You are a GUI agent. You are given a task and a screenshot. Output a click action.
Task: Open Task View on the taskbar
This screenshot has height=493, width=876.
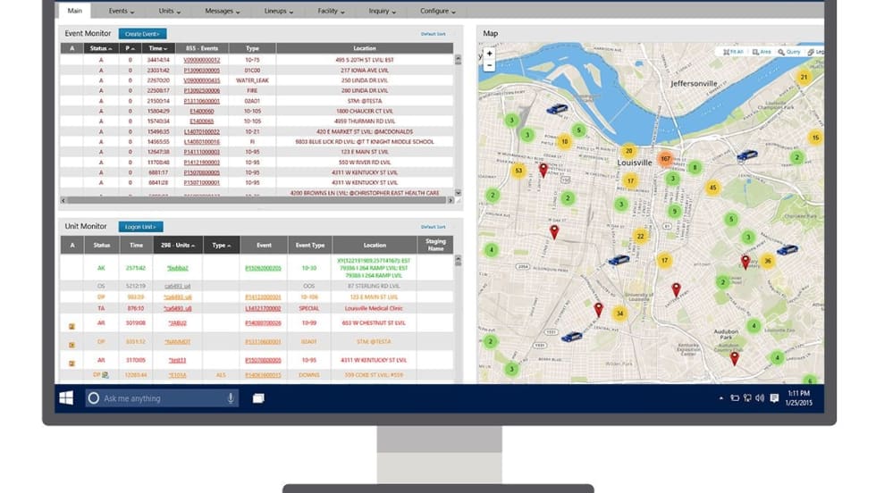pos(257,398)
